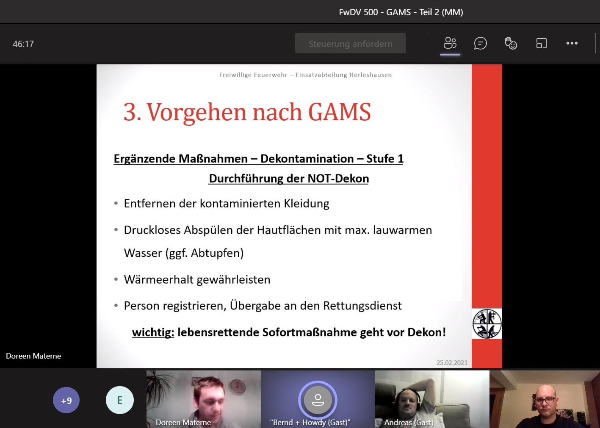Image resolution: width=600 pixels, height=428 pixels.
Task: Select the video tile of man with glasses
Action: coord(545,399)
